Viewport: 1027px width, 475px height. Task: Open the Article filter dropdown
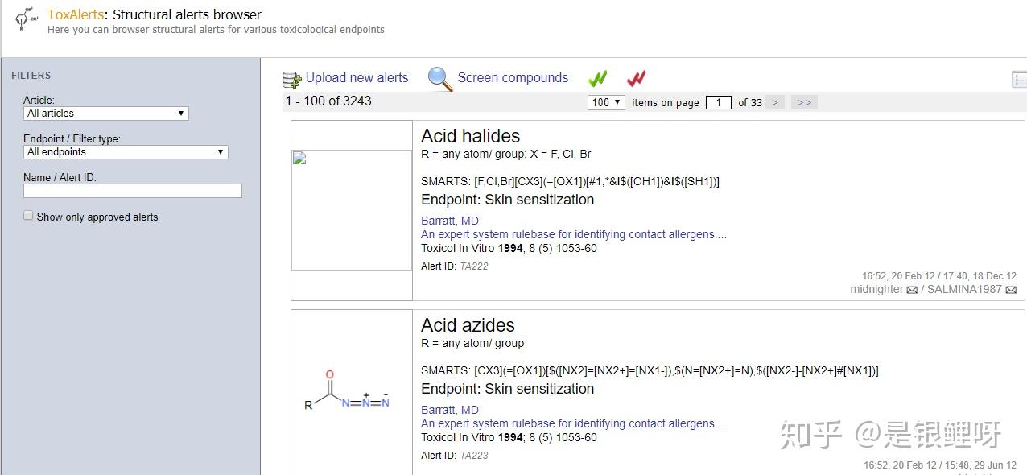click(x=105, y=114)
